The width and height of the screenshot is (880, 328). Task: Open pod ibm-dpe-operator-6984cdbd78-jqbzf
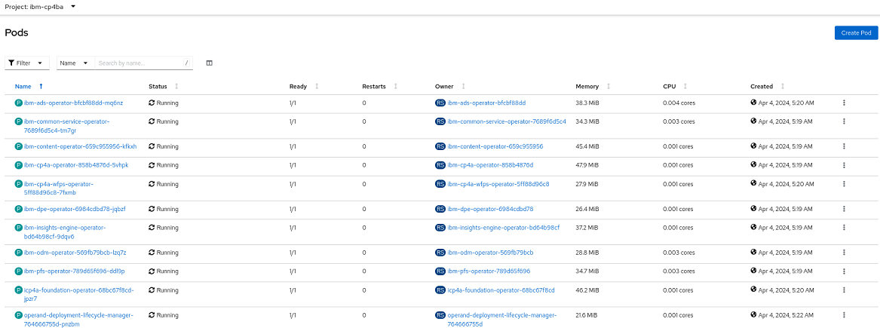pyautogui.click(x=75, y=209)
